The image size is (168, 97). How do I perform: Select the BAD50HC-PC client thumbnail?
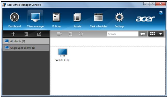62,53
